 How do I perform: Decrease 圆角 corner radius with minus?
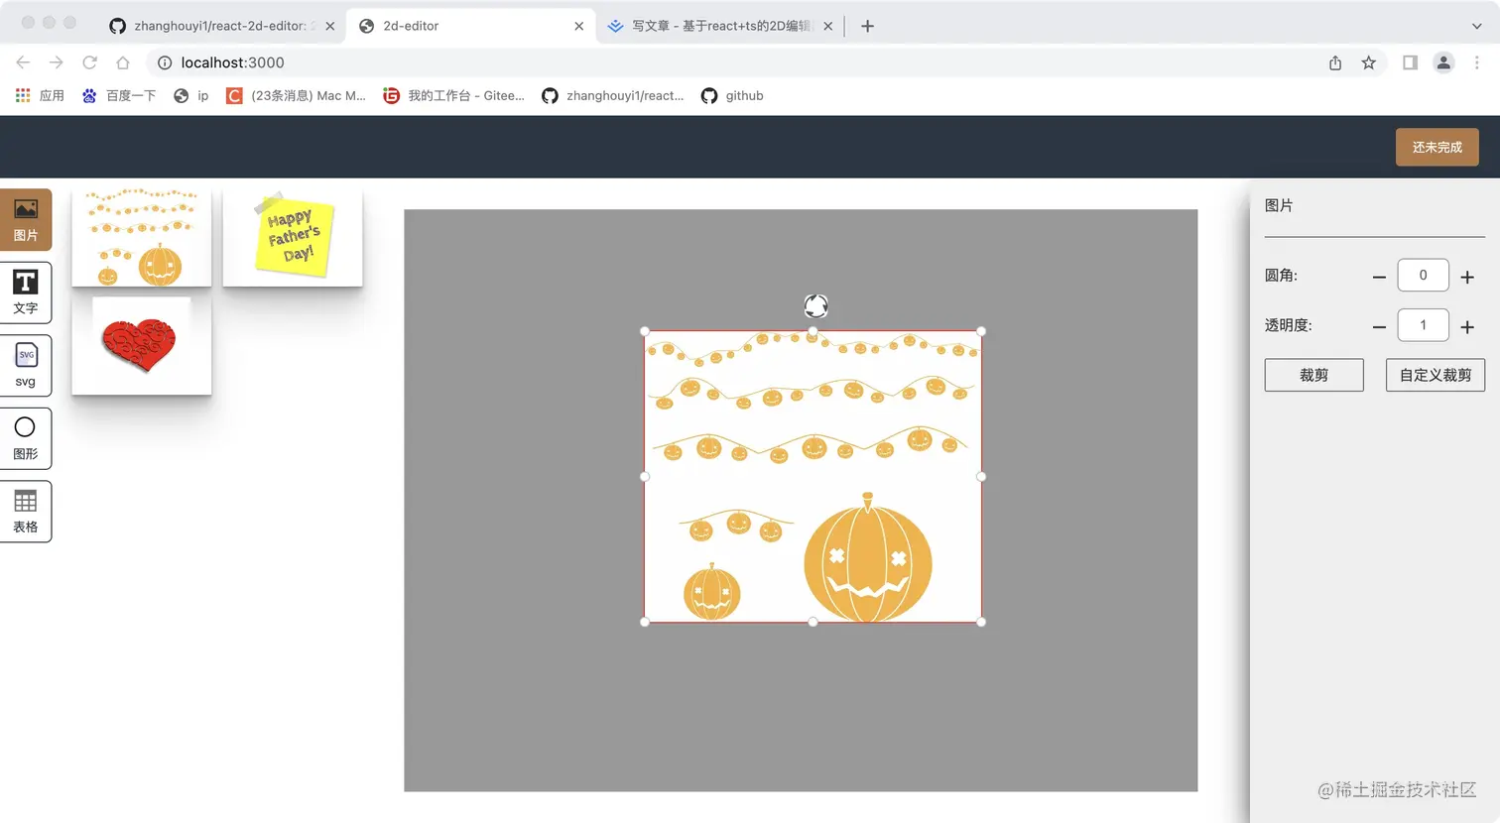1379,277
